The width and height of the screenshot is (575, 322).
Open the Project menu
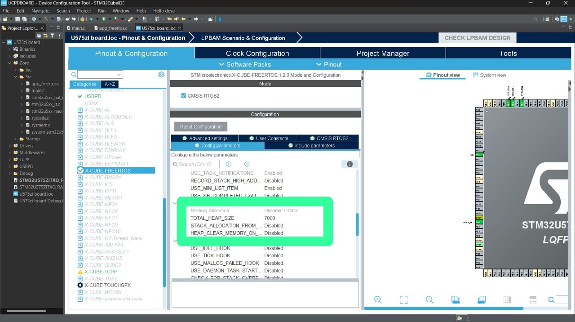point(84,10)
